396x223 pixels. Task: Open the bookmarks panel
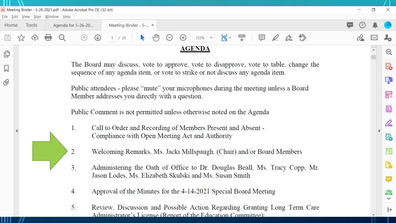point(7,68)
